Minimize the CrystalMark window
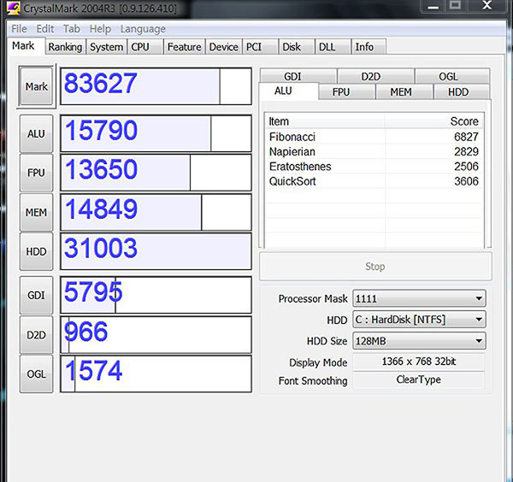Screen dimensions: 513x482 [x=433, y=6]
